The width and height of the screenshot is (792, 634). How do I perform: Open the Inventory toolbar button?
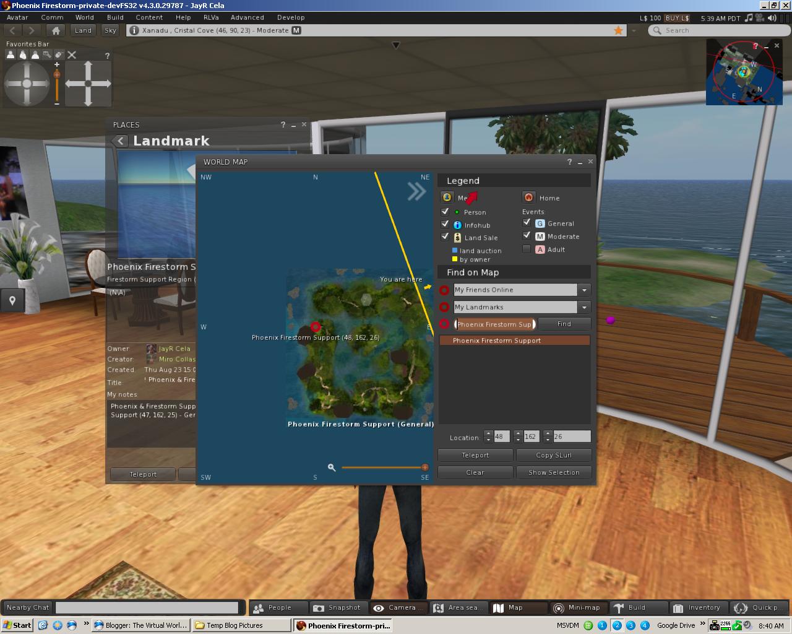coord(698,607)
